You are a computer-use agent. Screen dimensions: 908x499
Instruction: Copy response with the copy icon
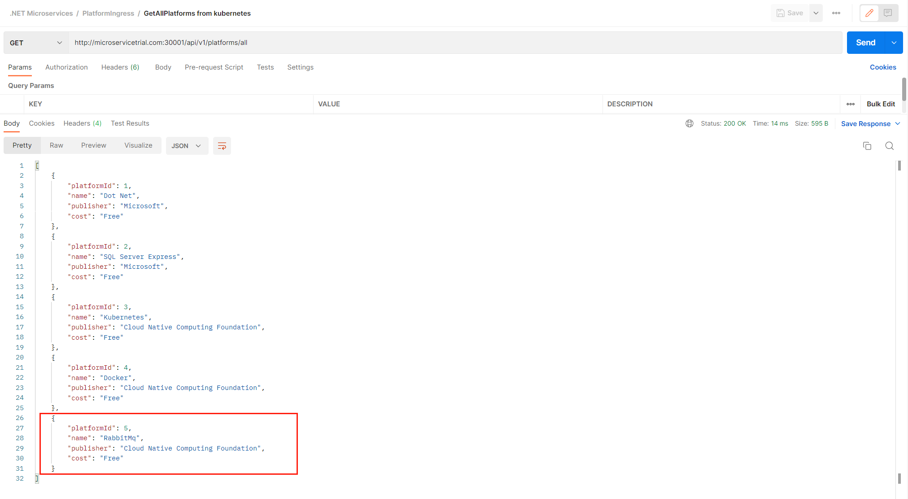click(867, 146)
